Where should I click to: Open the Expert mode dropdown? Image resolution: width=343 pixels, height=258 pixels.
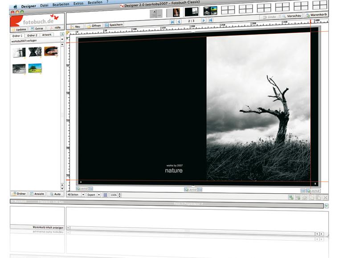coord(94,195)
